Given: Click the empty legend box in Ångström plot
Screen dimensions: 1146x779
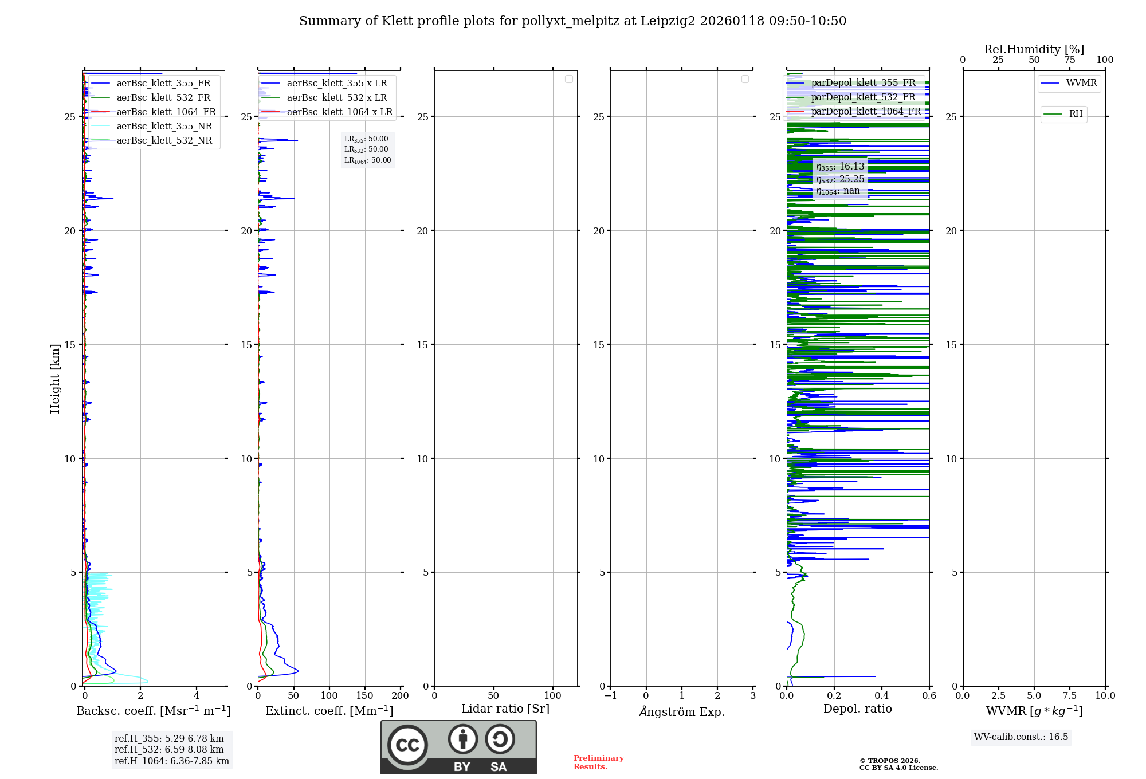Looking at the screenshot, I should point(745,79).
